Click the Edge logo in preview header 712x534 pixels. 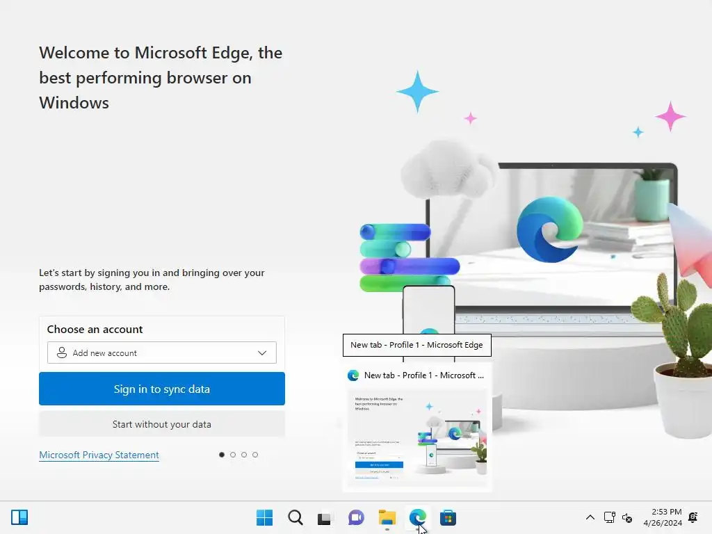coord(353,375)
